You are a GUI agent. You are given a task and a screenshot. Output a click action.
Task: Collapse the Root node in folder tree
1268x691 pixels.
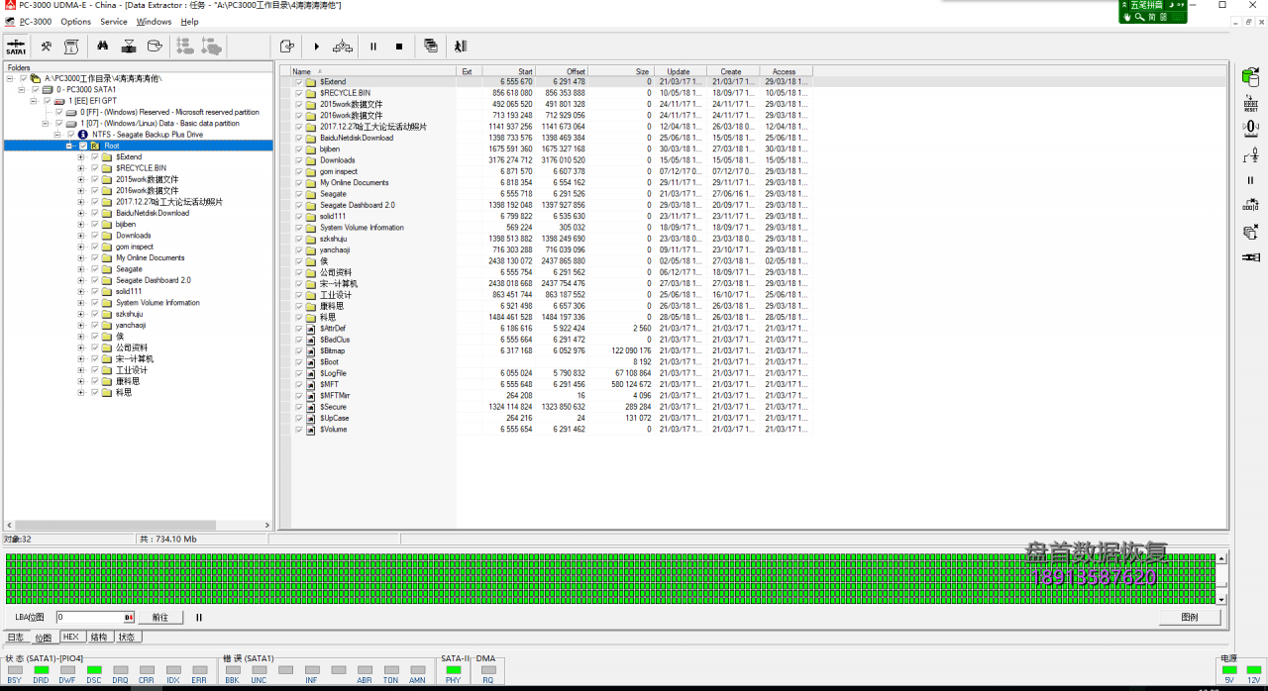[x=69, y=146]
